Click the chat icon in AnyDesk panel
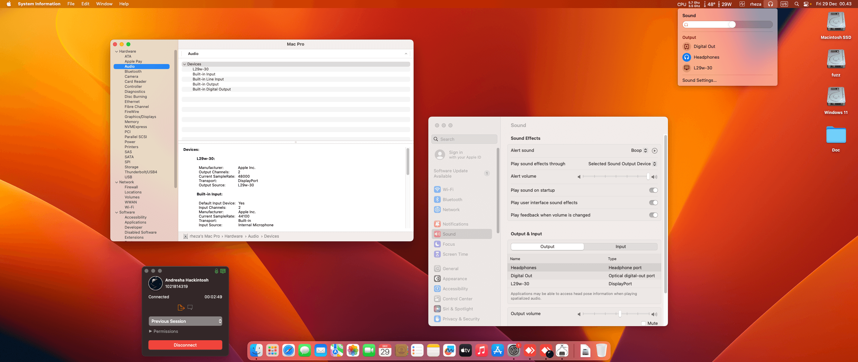 pos(190,307)
